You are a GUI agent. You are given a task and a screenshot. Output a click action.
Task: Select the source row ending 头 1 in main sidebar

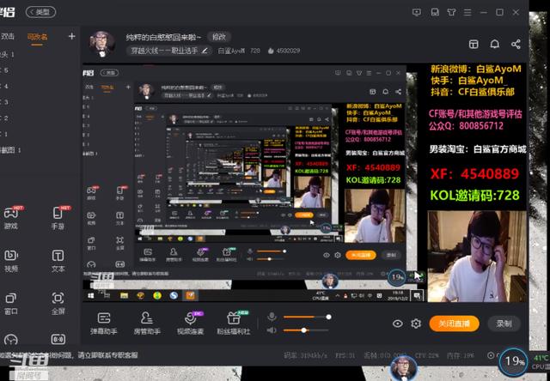pyautogui.click(x=8, y=55)
